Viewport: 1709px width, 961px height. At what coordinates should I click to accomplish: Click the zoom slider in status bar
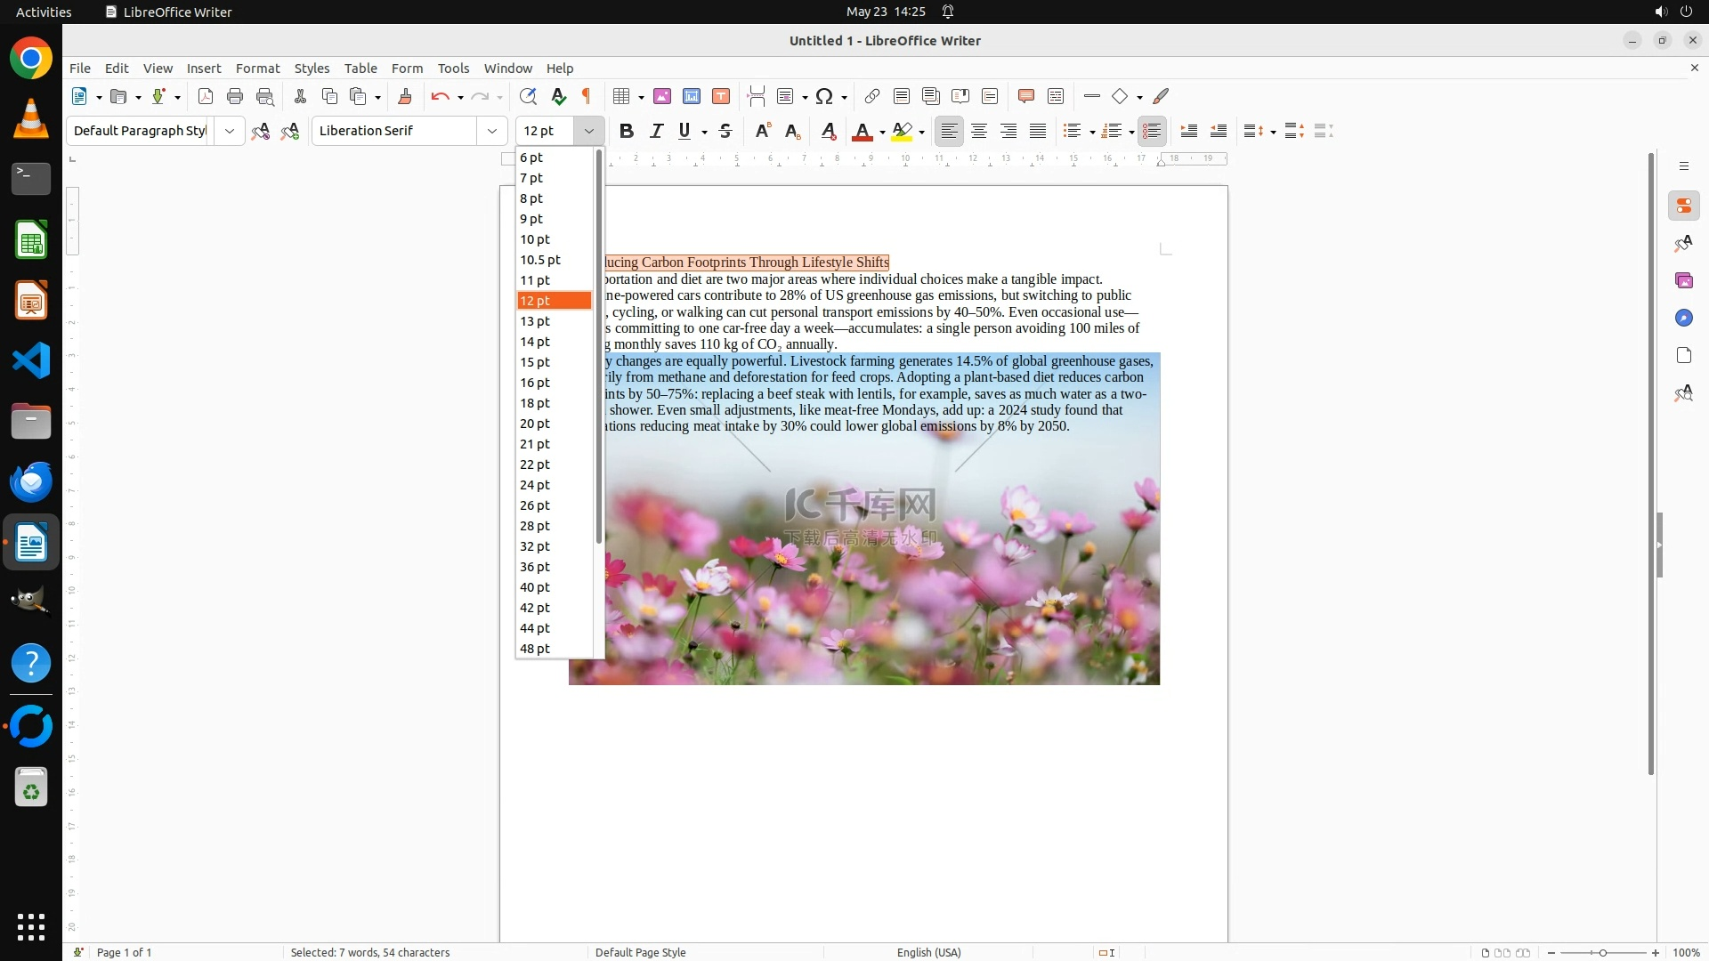point(1602,952)
